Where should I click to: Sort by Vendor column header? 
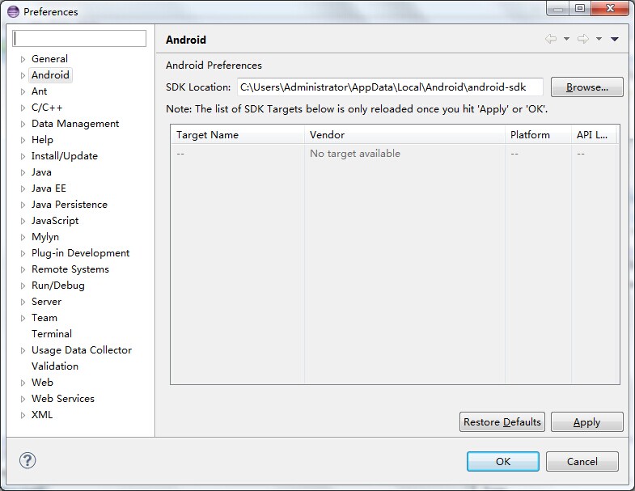[x=404, y=134]
